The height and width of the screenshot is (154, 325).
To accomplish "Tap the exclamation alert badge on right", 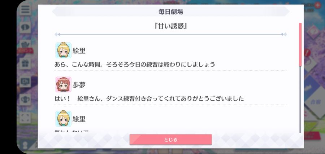I will click(x=307, y=53).
